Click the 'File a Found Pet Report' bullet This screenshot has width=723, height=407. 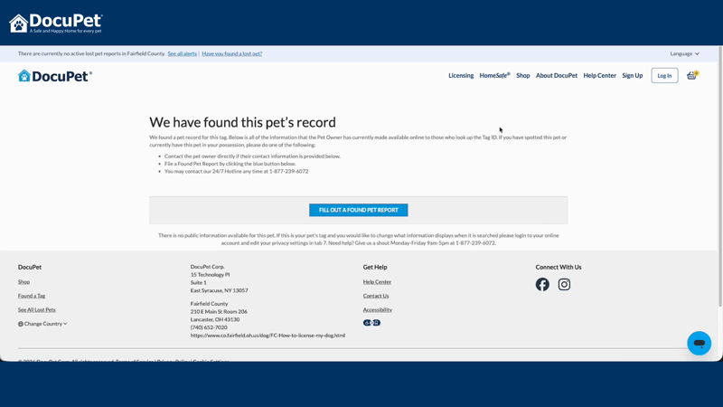click(230, 164)
